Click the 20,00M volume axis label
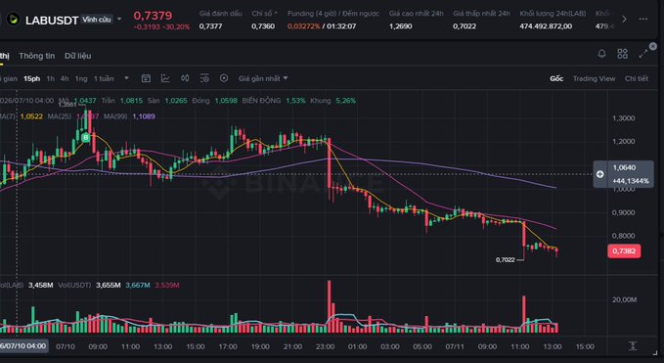The height and width of the screenshot is (363, 664). (624, 299)
